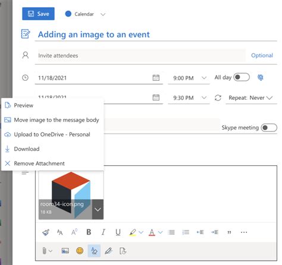This screenshot has width=282, height=265.
Task: Apply the red font color
Action: click(x=152, y=232)
